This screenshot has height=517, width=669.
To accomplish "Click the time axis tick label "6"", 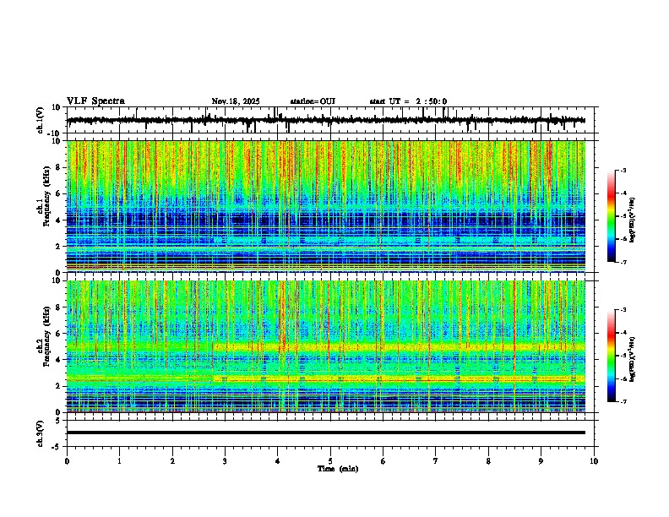I will pyautogui.click(x=383, y=461).
